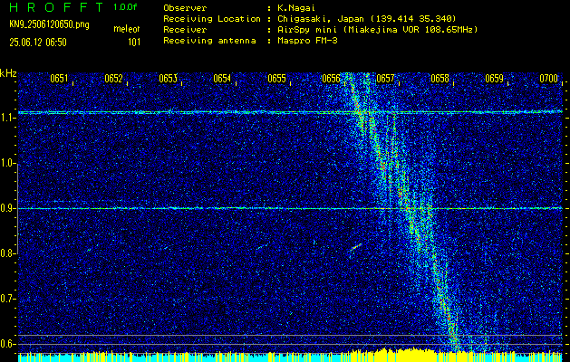Click the 0655 time marker

coord(276,79)
